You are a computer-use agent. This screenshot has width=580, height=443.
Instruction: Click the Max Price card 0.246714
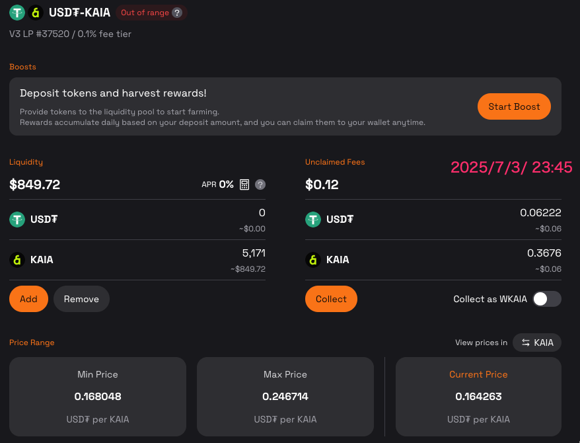pos(285,396)
